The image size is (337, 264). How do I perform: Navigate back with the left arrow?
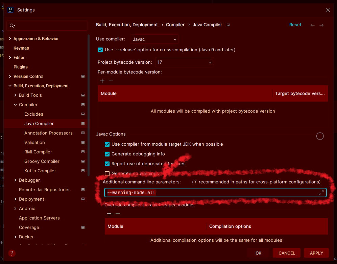coord(313,25)
